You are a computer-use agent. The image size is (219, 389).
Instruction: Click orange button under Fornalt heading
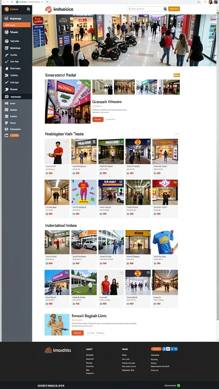pos(78,333)
